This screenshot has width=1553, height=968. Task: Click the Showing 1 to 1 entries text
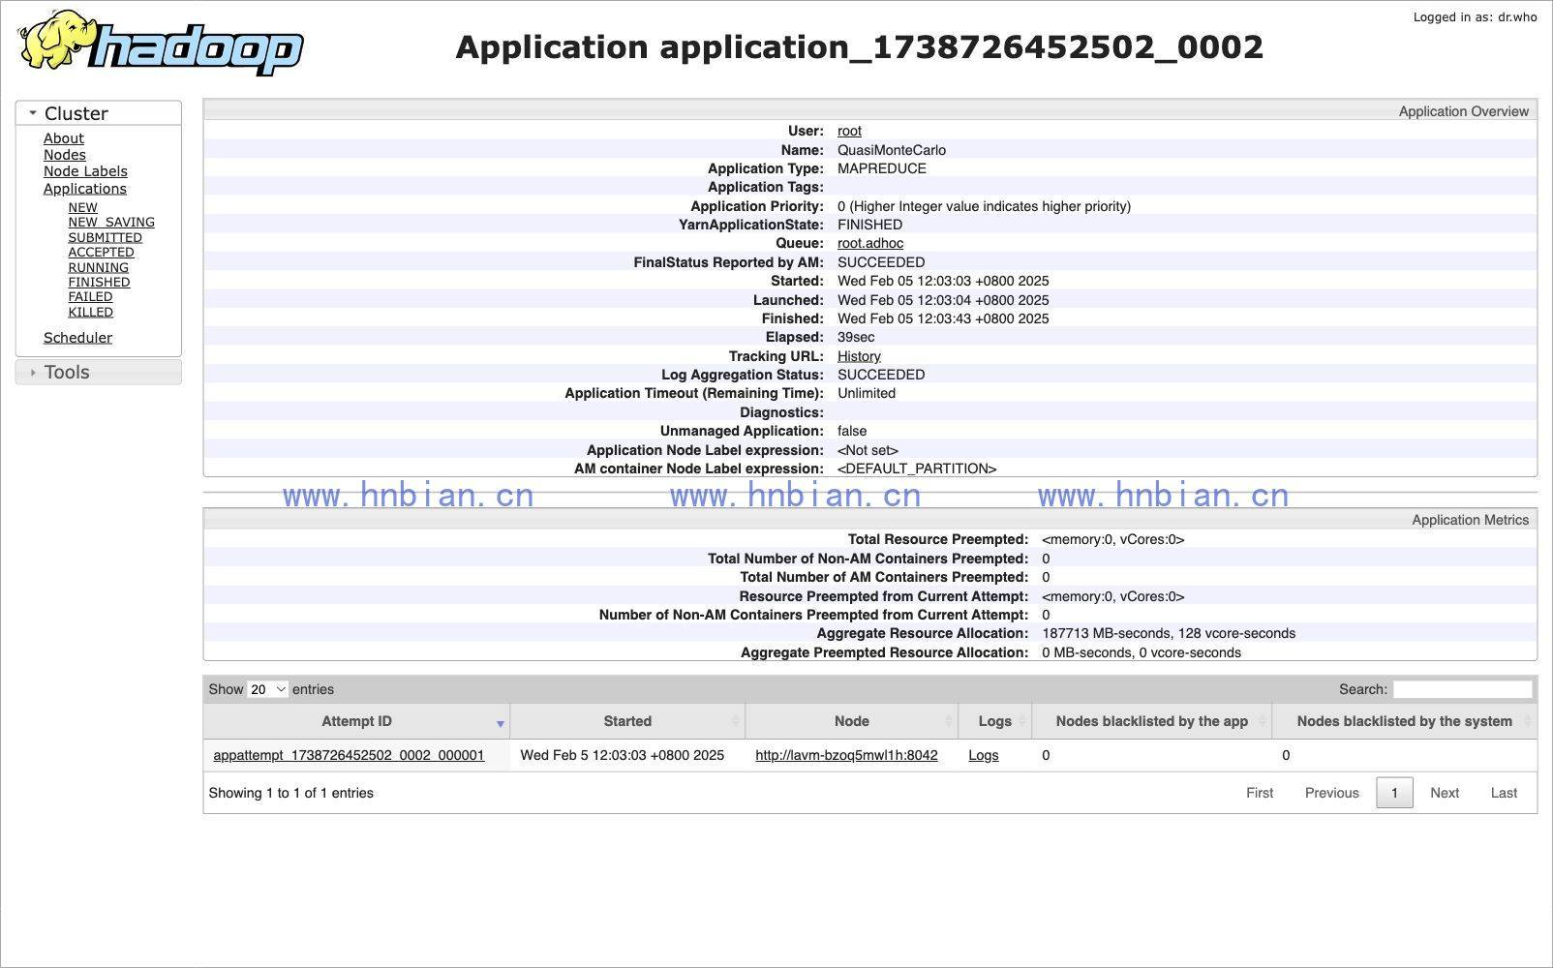[291, 793]
